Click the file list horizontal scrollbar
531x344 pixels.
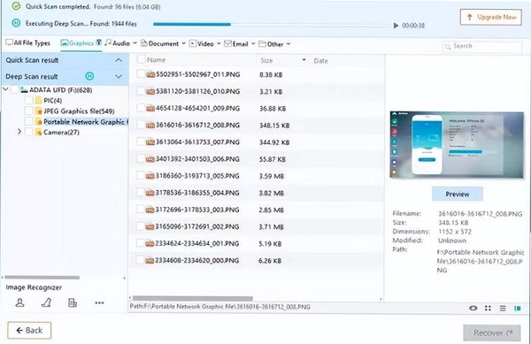click(x=193, y=299)
